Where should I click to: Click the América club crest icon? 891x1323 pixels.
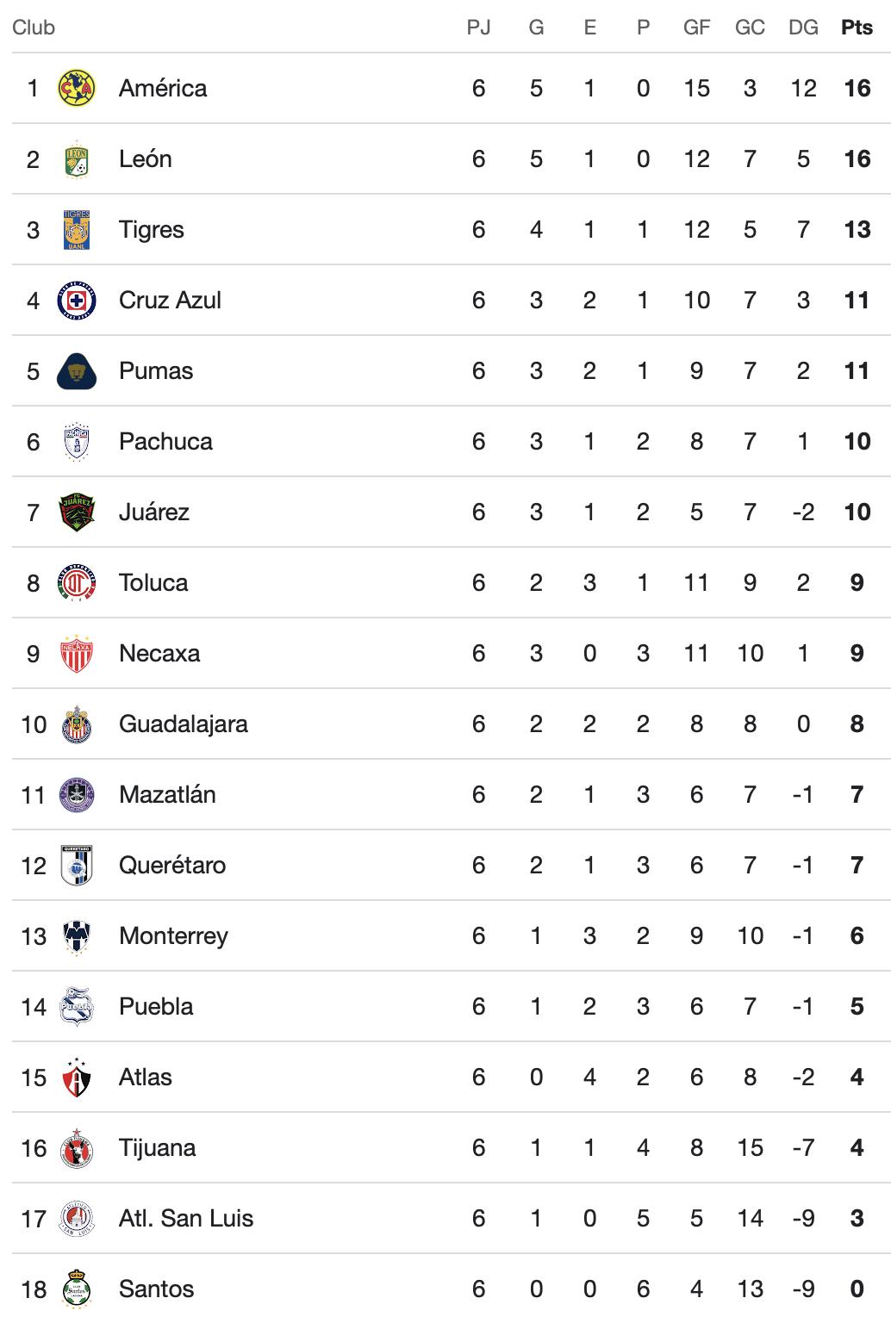(x=76, y=88)
